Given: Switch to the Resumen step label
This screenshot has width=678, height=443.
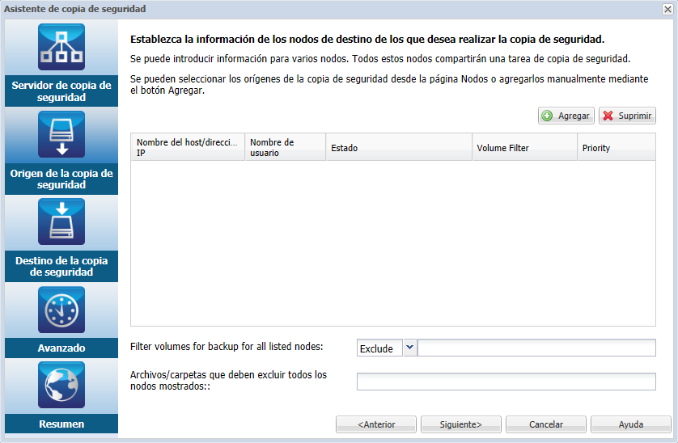Looking at the screenshot, I should coord(61,424).
